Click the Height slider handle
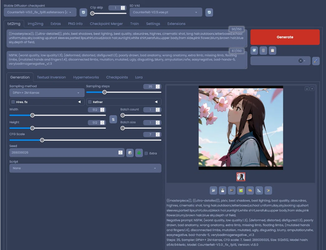The width and height of the screenshot is (326, 250). (x=32, y=128)
